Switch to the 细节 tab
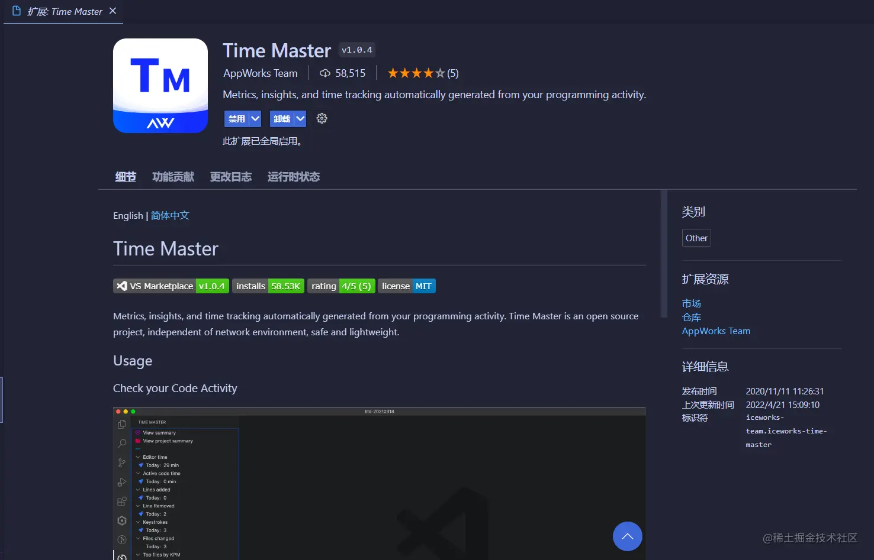 pos(126,177)
